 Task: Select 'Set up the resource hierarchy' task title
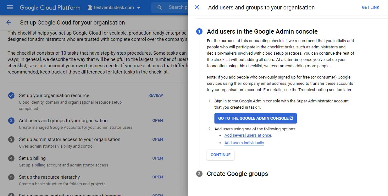[49, 177]
